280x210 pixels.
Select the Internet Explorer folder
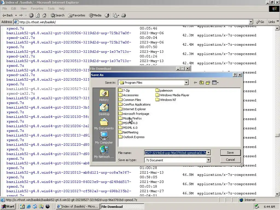coord(132,109)
